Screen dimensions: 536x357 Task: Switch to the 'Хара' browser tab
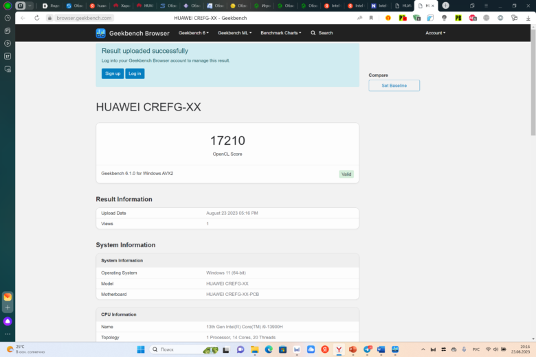click(x=122, y=5)
